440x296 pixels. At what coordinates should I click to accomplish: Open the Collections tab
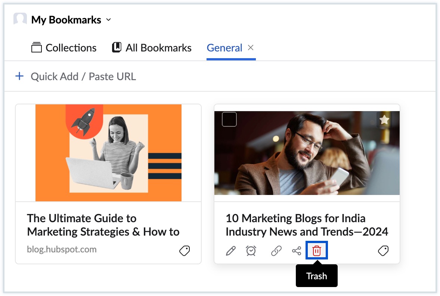(x=64, y=48)
